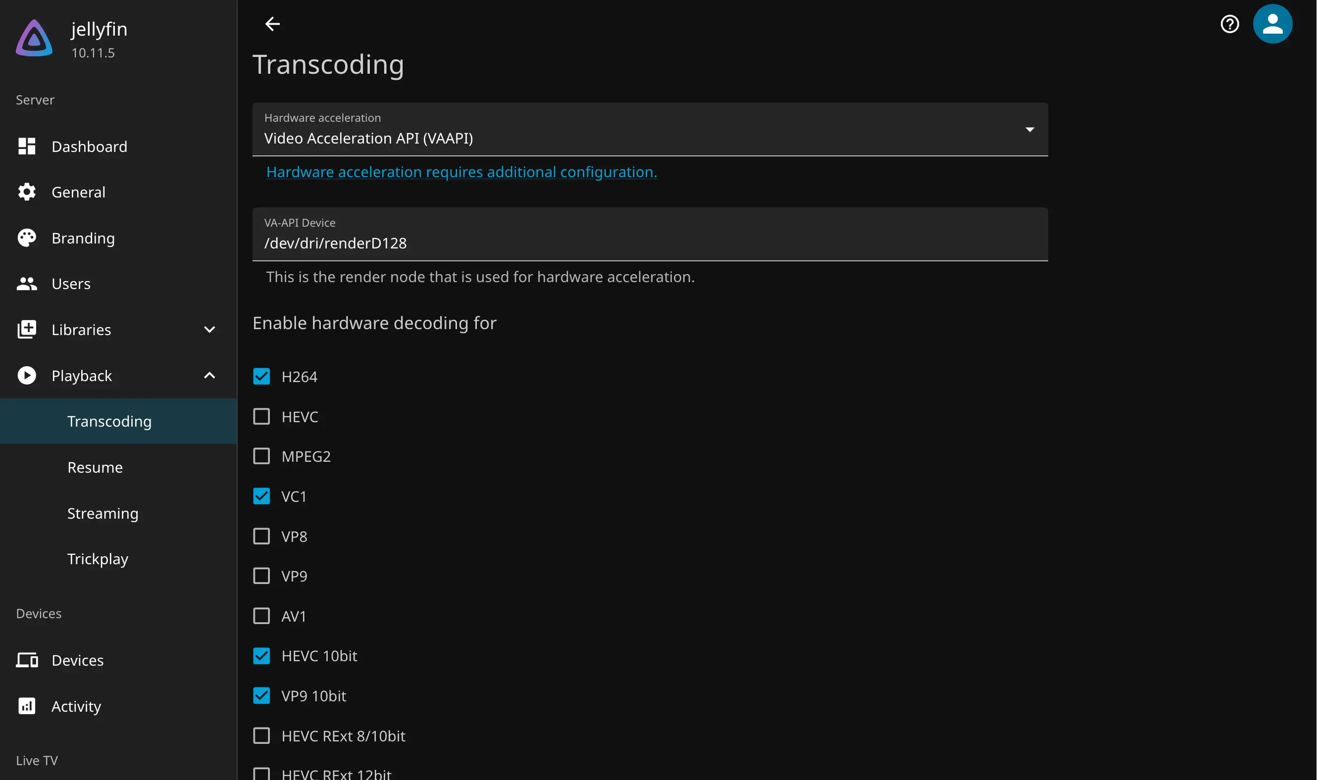Screen dimensions: 1317x780
Task: Collapse the Playback section
Action: (x=209, y=375)
